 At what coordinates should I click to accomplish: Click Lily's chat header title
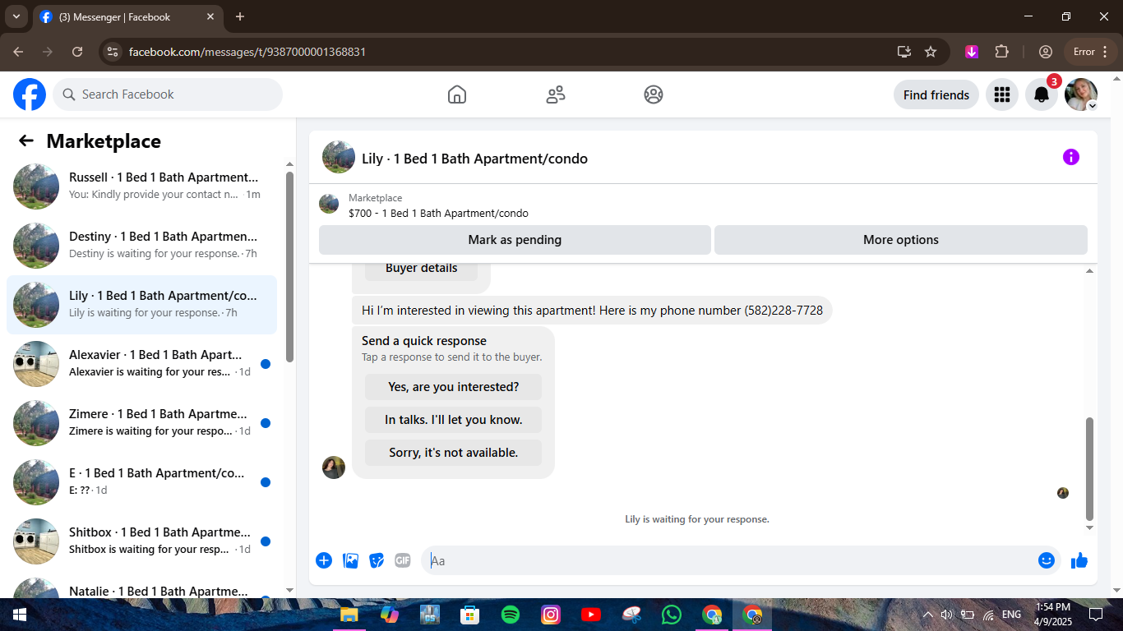coord(474,159)
